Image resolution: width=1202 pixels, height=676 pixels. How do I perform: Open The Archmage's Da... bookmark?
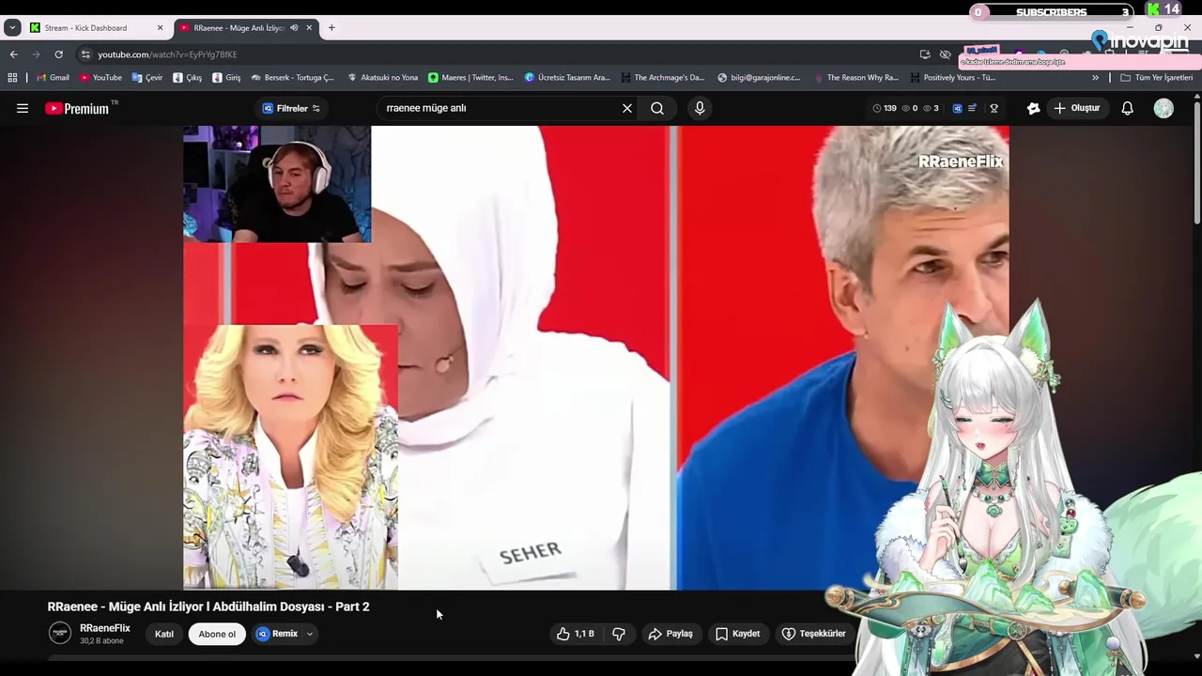(x=662, y=78)
